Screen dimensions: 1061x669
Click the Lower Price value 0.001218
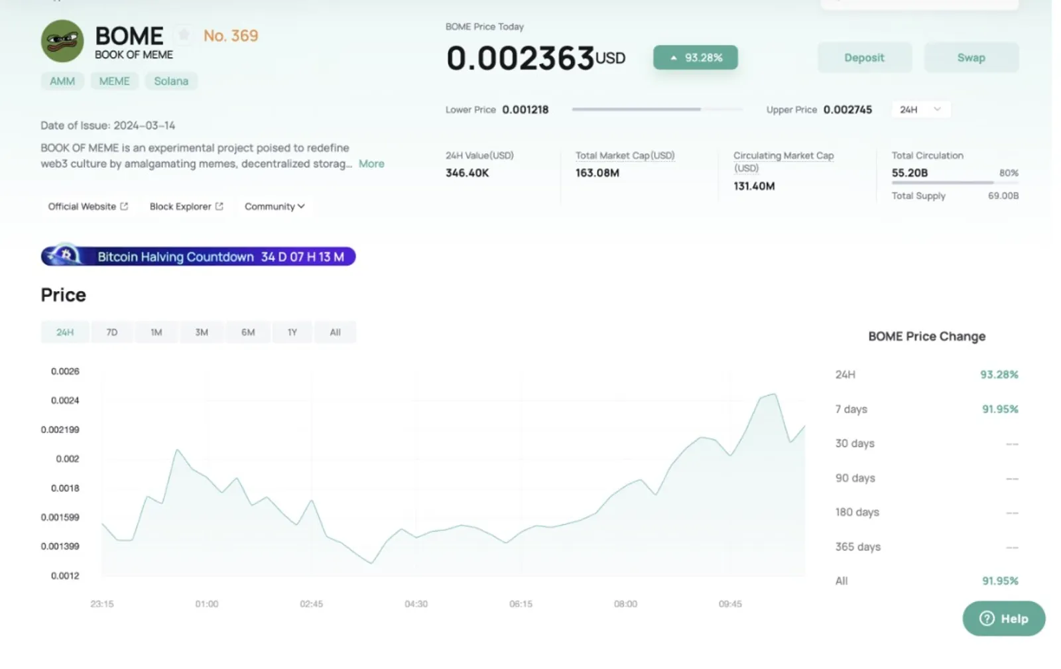tap(525, 110)
